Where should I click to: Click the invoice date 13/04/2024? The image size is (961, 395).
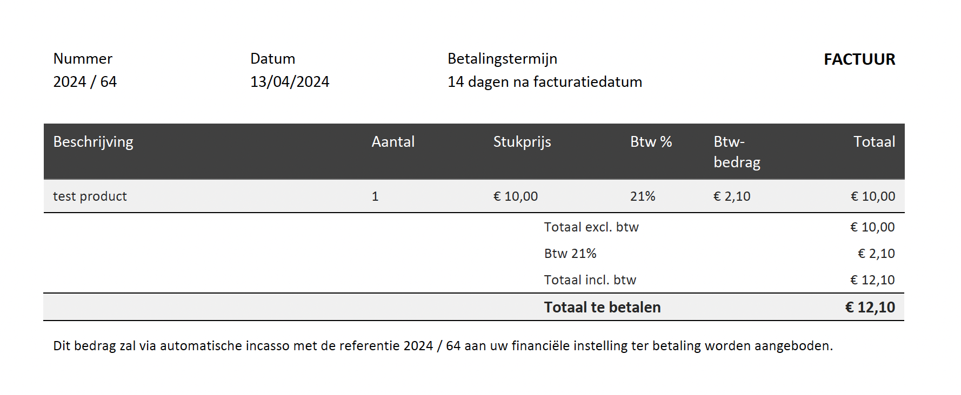click(290, 82)
